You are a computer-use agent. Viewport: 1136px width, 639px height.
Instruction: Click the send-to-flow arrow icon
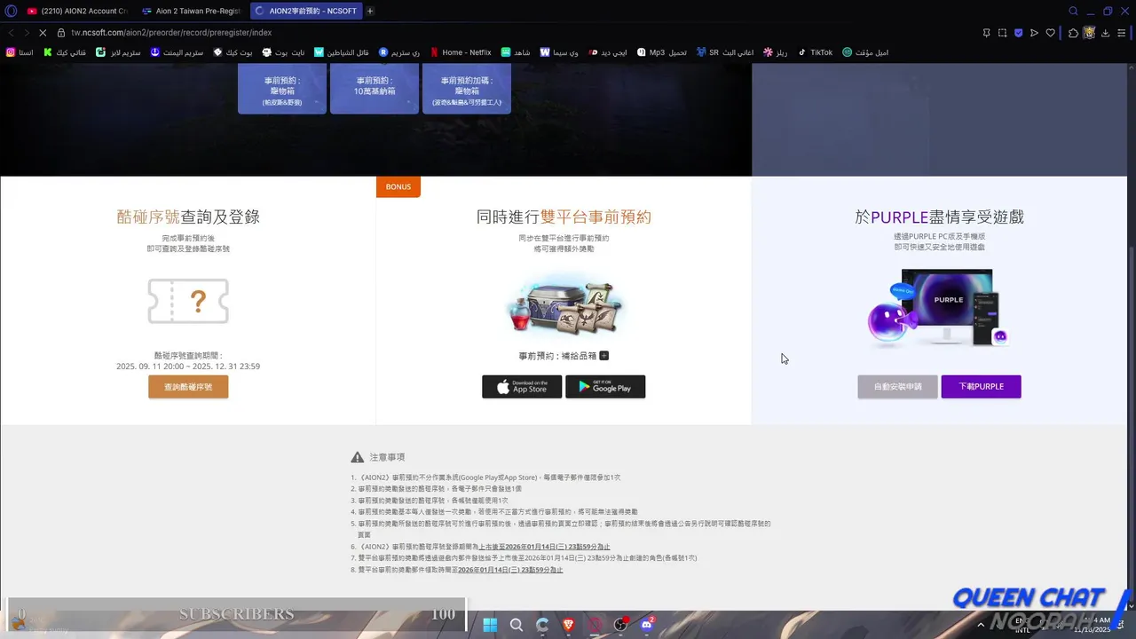click(x=1034, y=33)
